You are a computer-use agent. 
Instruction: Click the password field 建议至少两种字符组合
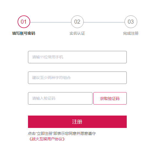(x=77, y=78)
